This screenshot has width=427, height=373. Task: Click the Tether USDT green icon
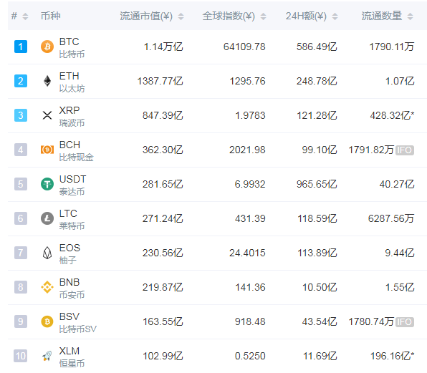point(47,184)
